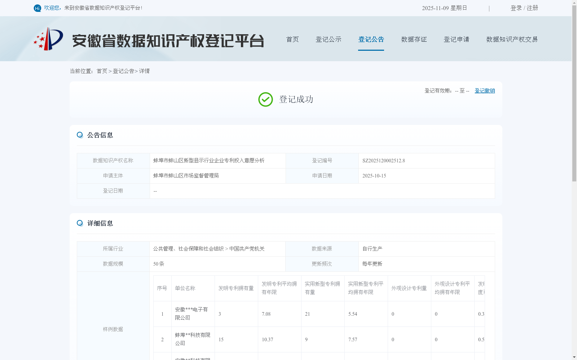Screen dimensions: 577x360
Task: Click the value 7.08 in row 1
Action: [266, 314]
